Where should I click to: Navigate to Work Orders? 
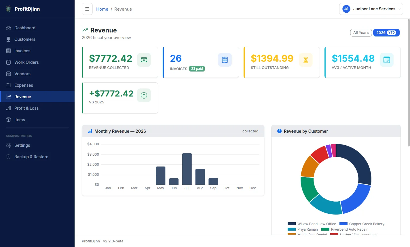click(37, 62)
